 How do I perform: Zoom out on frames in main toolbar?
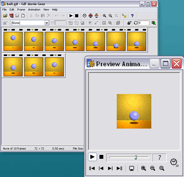click(110, 16)
